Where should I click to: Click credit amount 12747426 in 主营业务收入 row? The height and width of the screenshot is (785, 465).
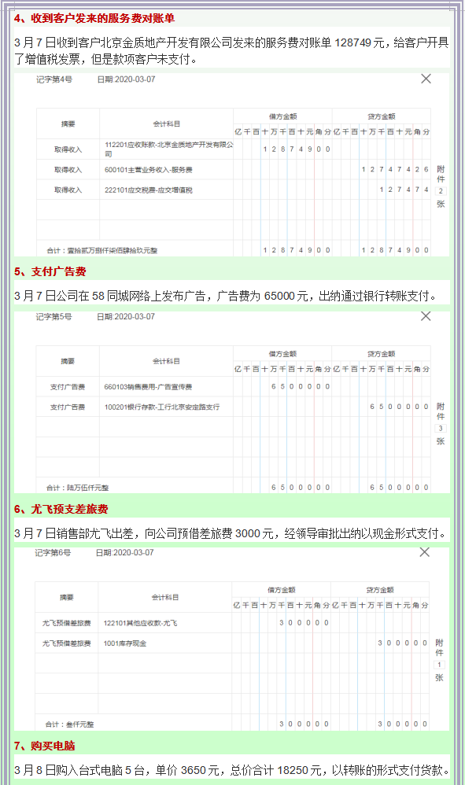coord(395,169)
